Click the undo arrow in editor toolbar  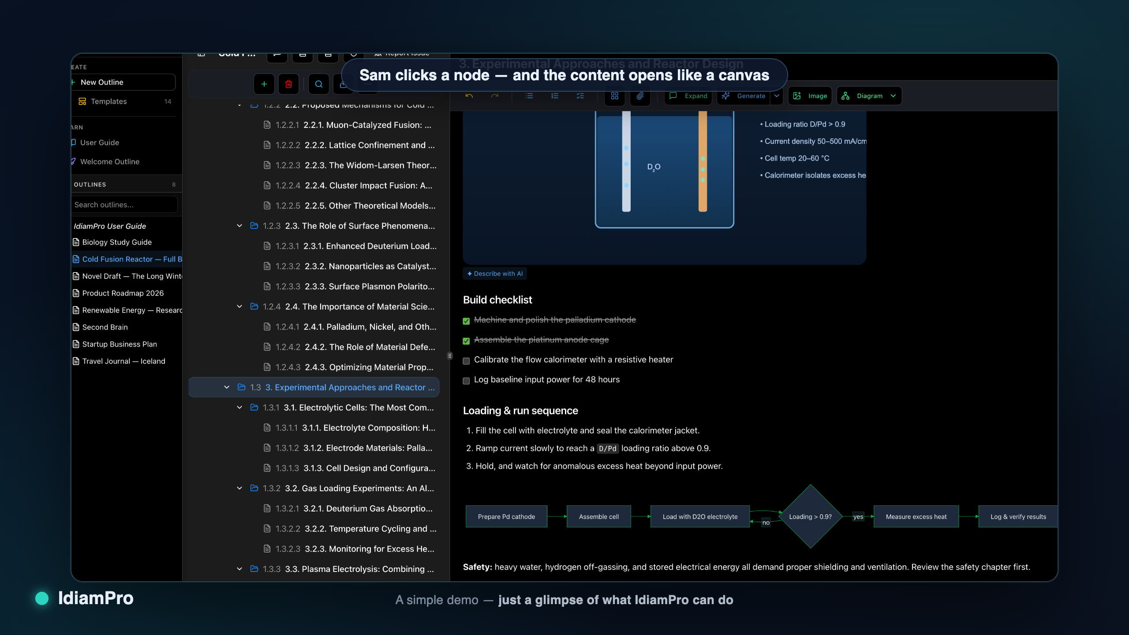tap(469, 96)
